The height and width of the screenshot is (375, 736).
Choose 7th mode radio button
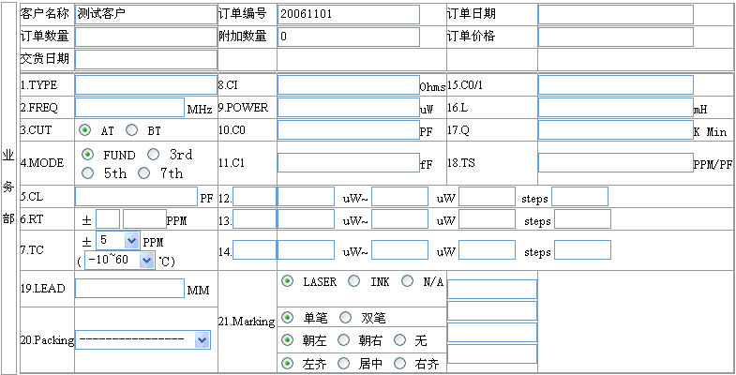pyautogui.click(x=144, y=173)
